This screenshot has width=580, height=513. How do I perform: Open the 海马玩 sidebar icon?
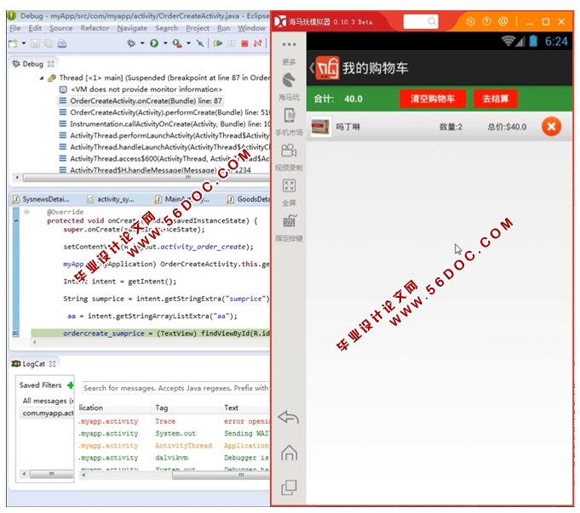pos(289,80)
